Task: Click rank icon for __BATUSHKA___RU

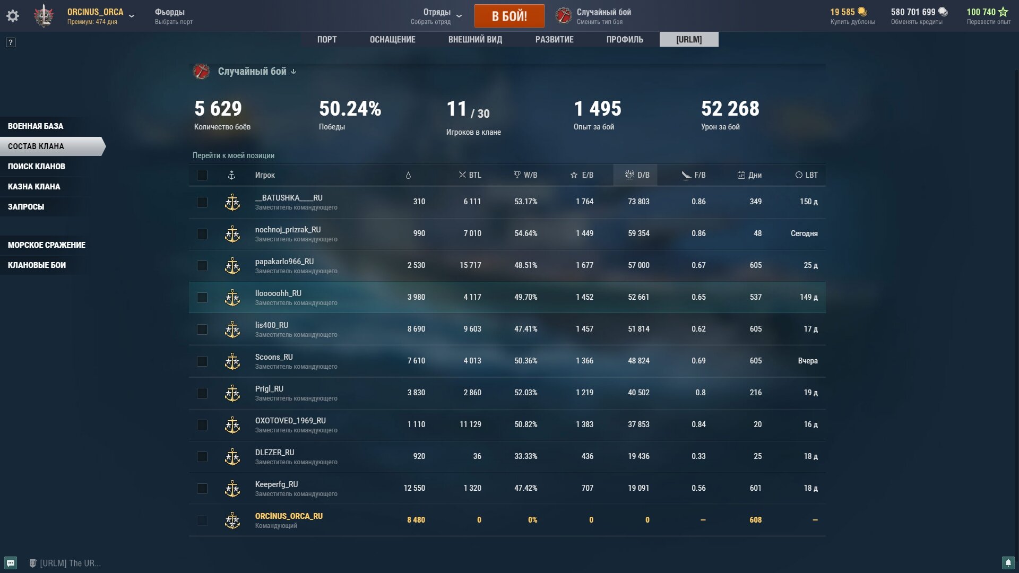Action: point(232,202)
